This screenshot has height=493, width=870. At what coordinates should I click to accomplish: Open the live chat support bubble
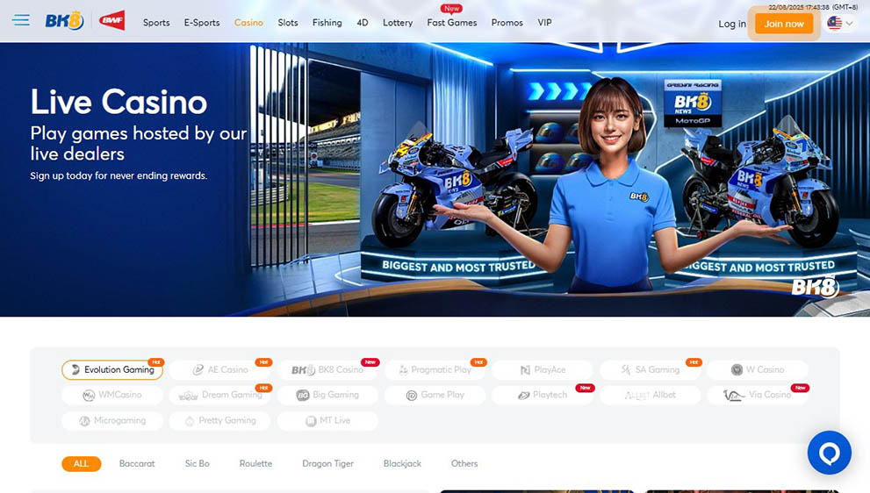click(x=829, y=453)
